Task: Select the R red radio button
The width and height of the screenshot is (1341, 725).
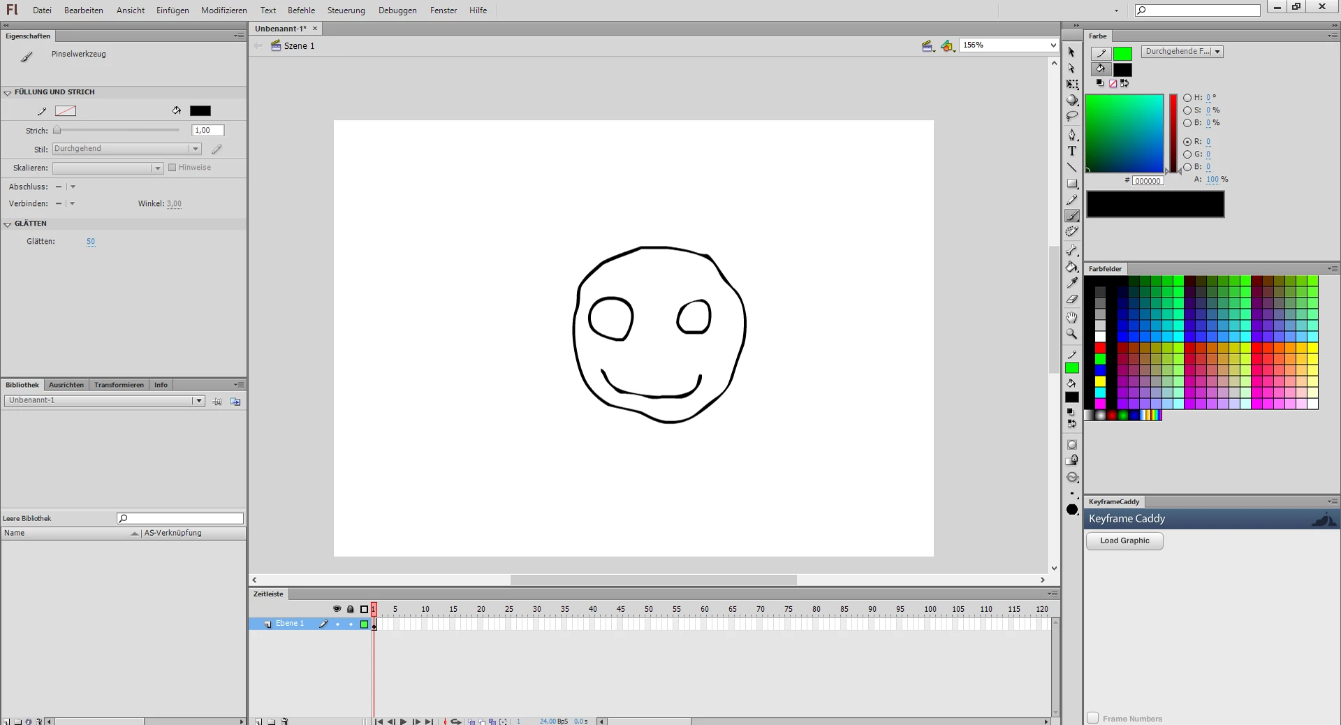Action: click(x=1187, y=142)
